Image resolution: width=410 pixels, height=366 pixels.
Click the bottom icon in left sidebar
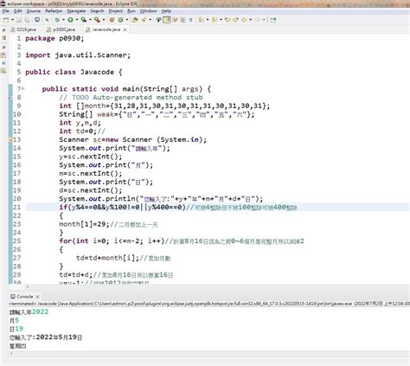tap(3, 70)
